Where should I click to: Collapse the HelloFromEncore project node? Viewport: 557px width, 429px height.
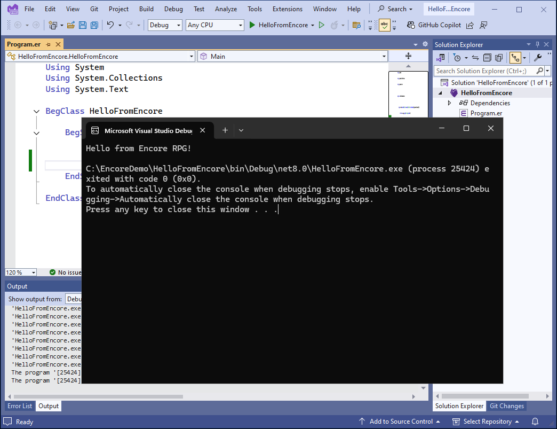(x=441, y=93)
